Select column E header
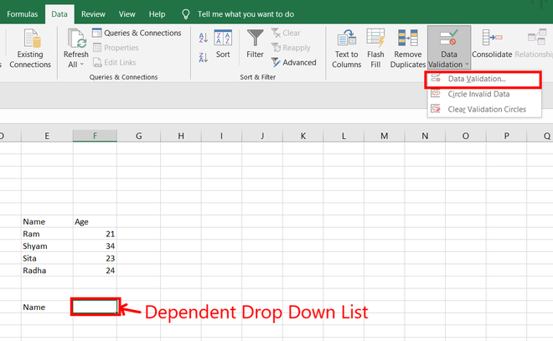Screen dimensions: 553x341 pyautogui.click(x=47, y=136)
